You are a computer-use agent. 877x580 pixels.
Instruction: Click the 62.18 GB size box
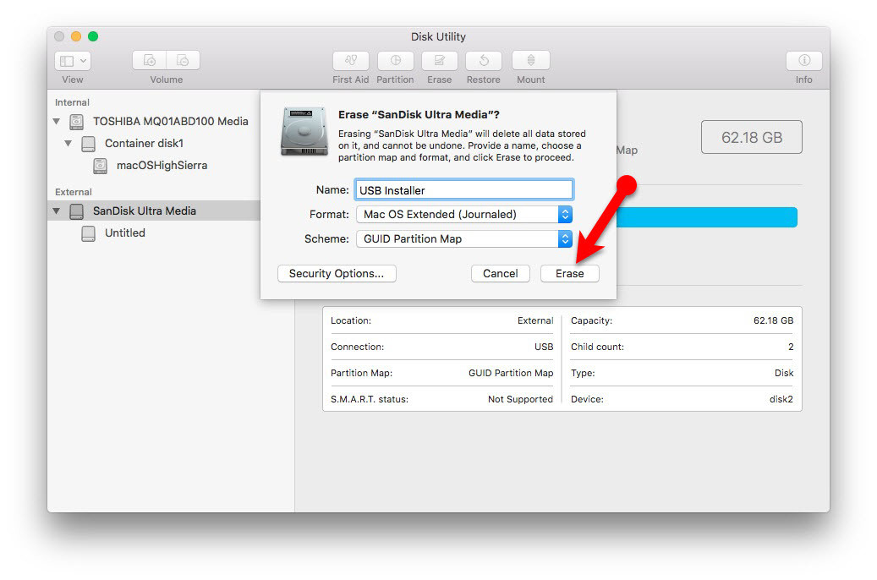point(752,137)
